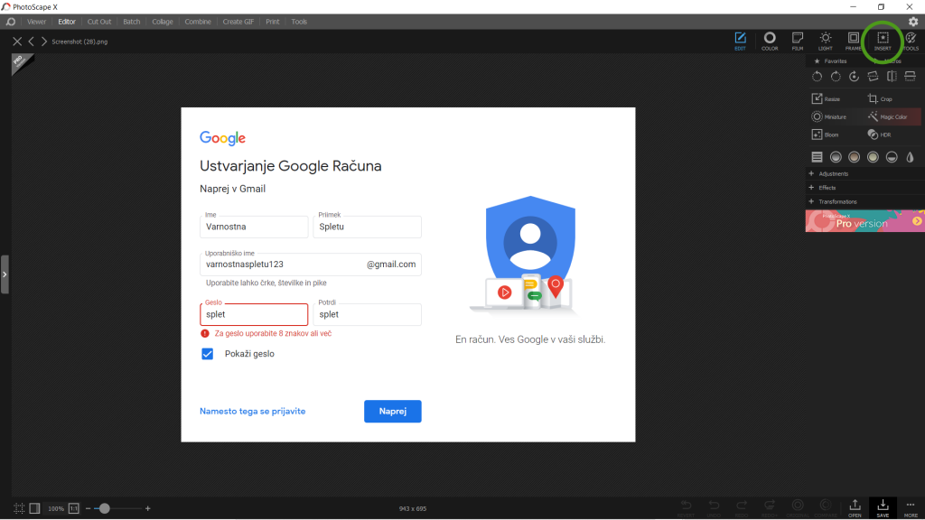Open the Print tab
This screenshot has width=925, height=520.
coord(273,22)
